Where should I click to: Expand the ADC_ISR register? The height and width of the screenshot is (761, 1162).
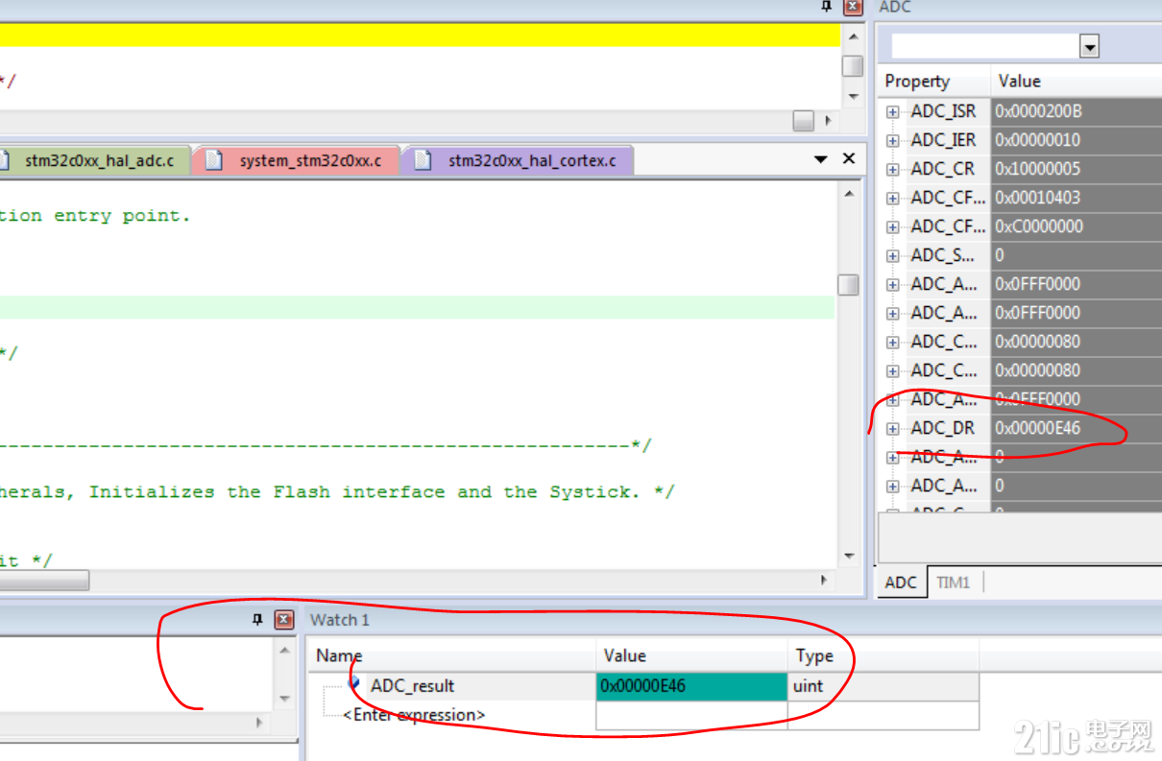click(893, 111)
